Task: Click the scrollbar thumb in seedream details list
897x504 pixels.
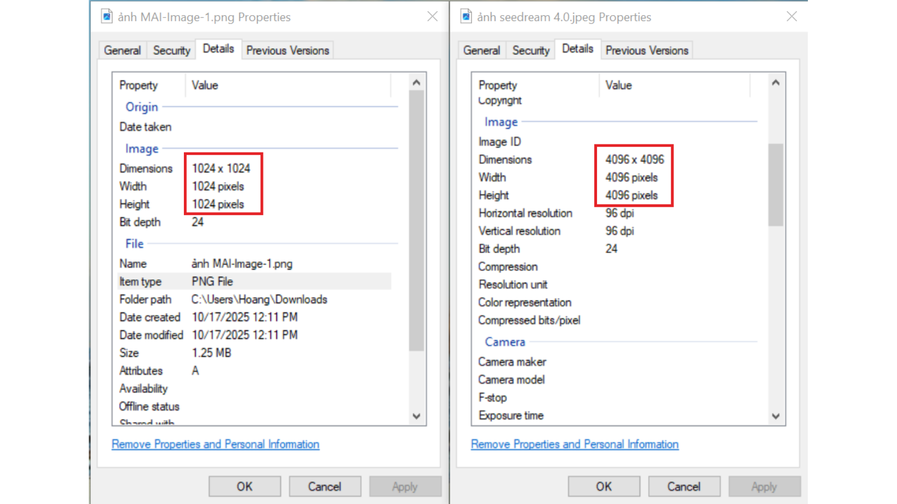Action: pos(775,185)
